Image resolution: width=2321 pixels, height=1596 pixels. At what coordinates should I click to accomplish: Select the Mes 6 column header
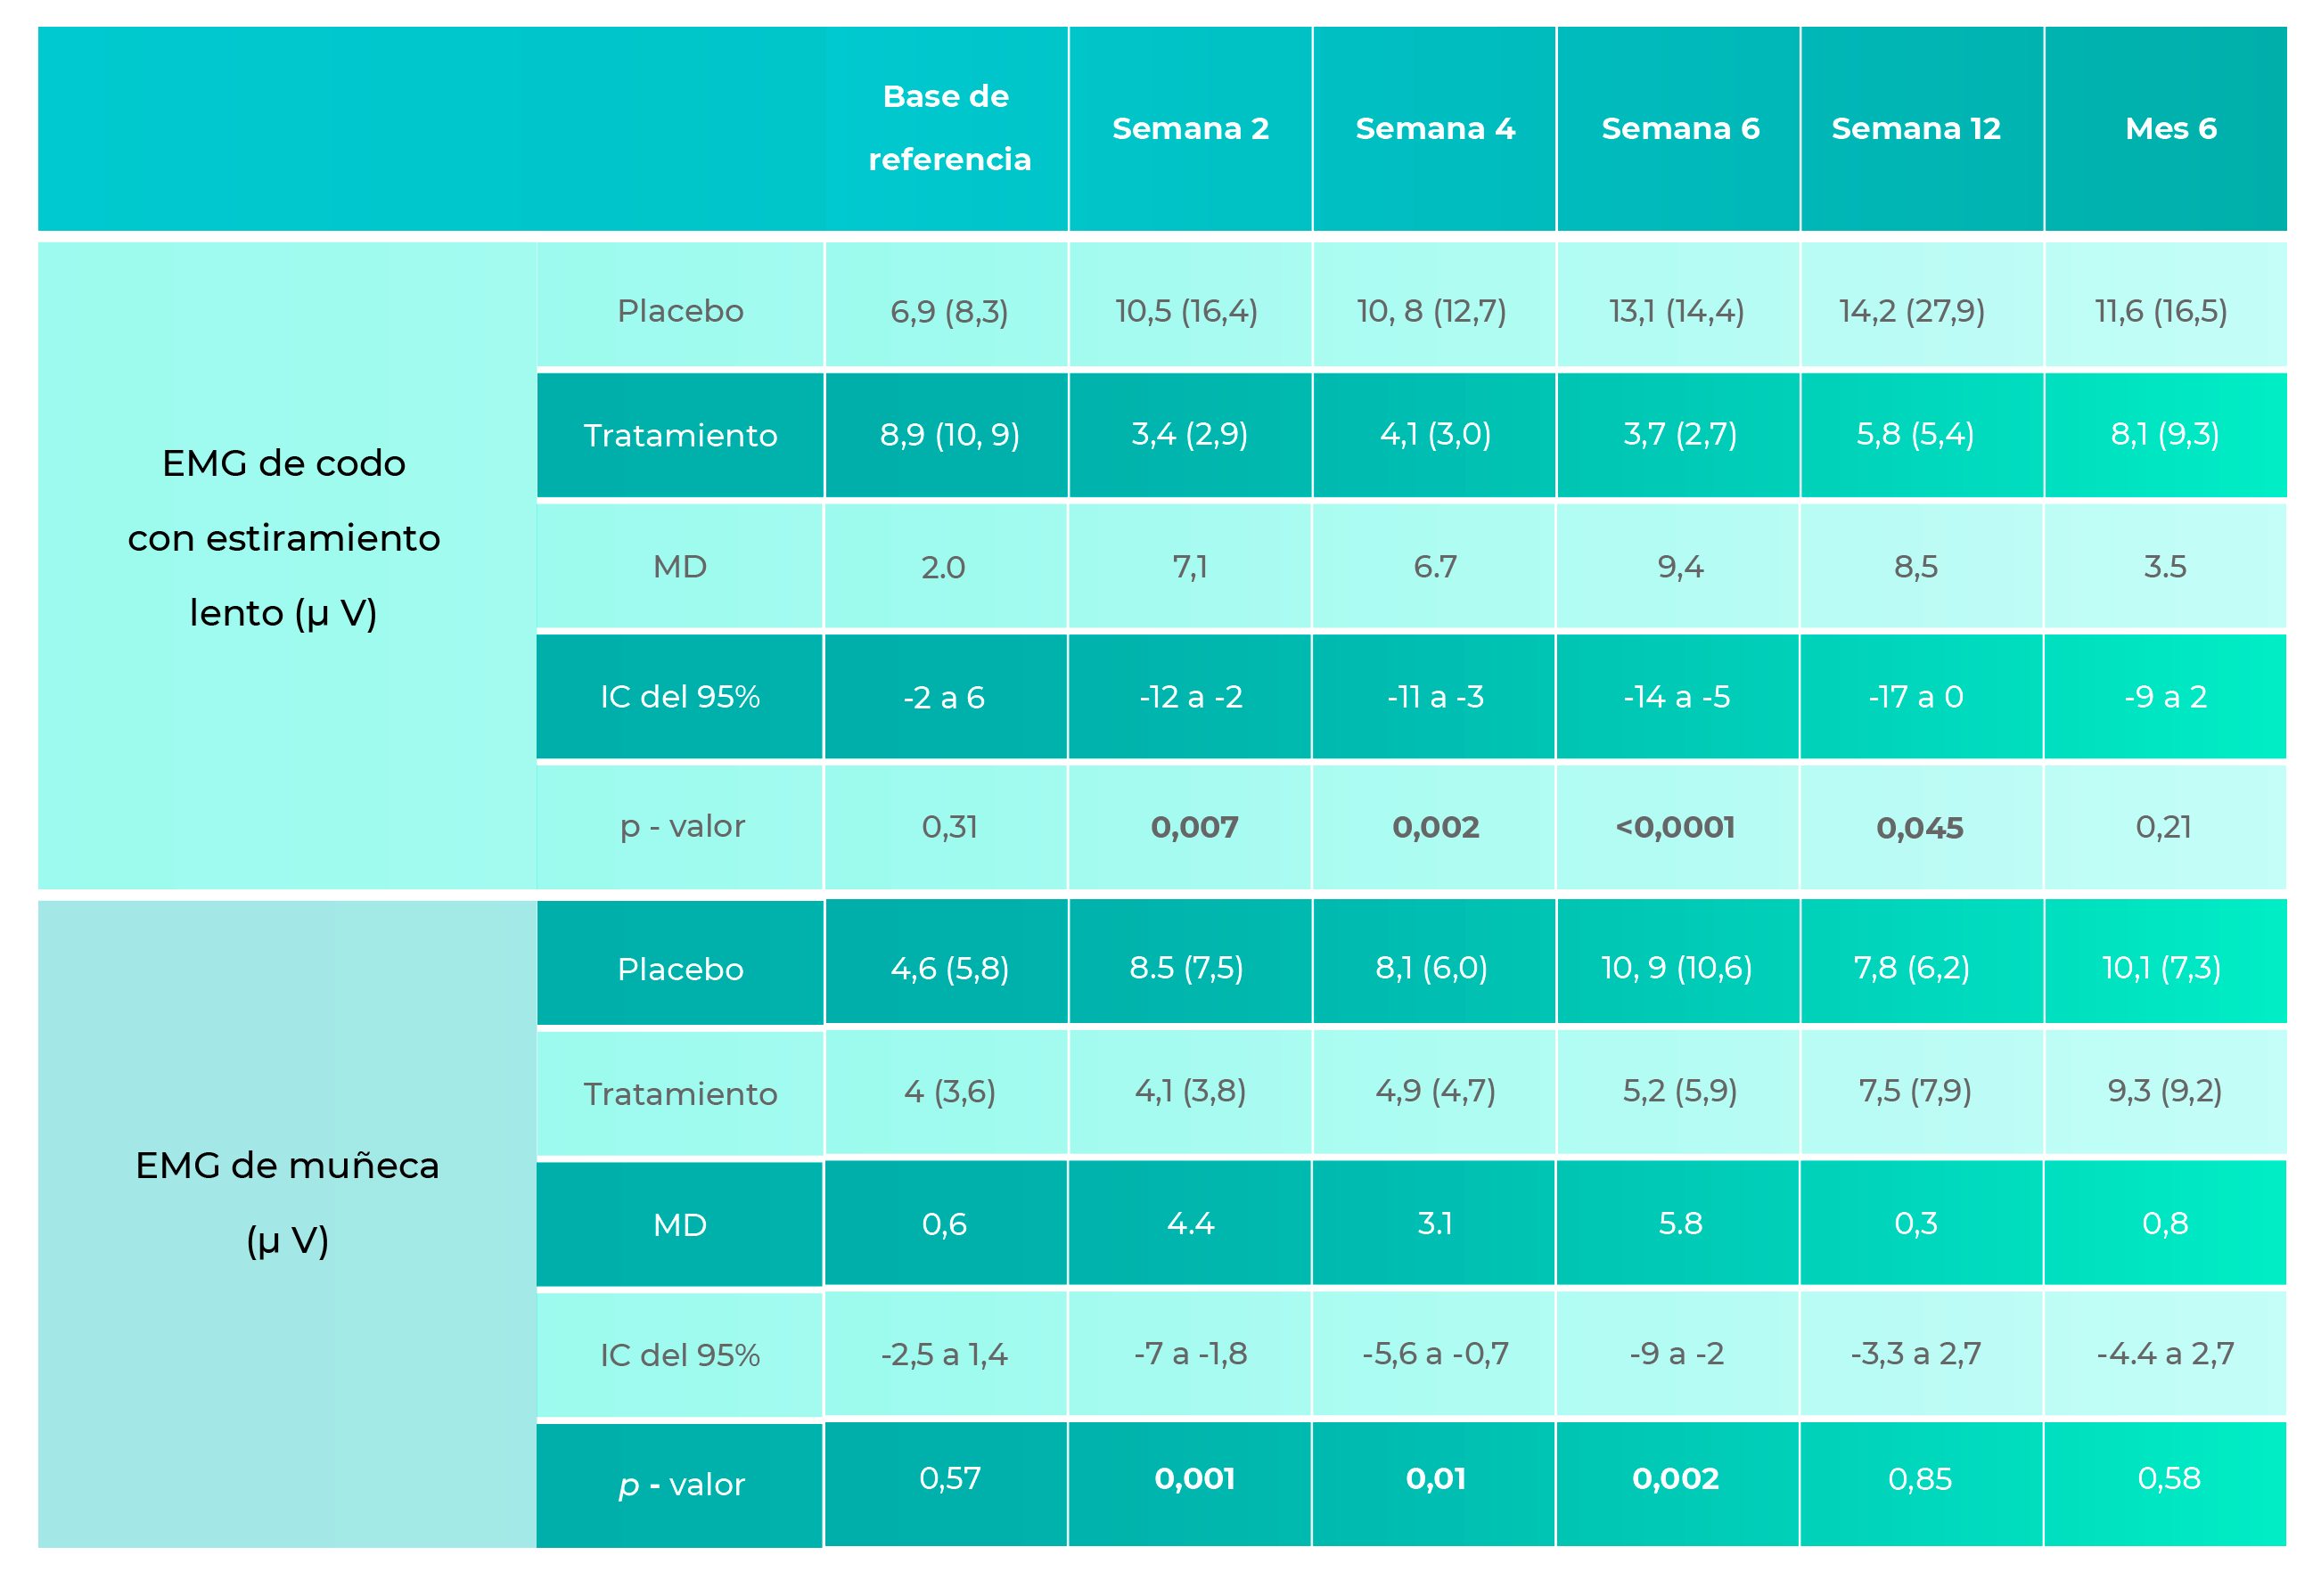(x=2170, y=129)
